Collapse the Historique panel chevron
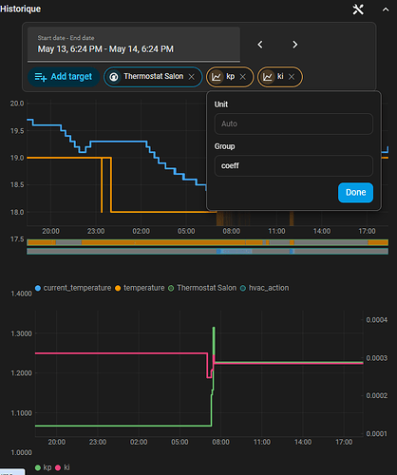The image size is (397, 475). (386, 9)
